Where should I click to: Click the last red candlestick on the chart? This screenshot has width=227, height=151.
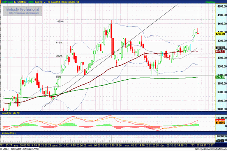[198, 32]
